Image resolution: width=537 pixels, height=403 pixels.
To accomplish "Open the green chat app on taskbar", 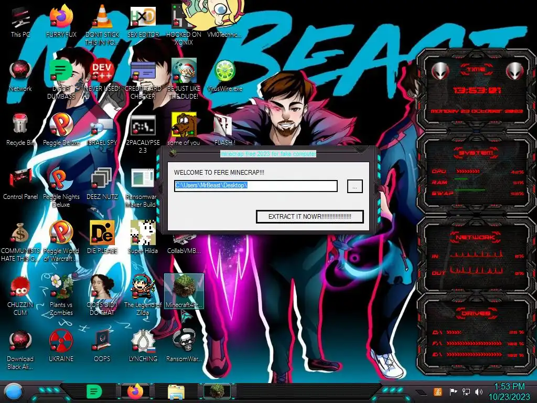I will (x=94, y=391).
